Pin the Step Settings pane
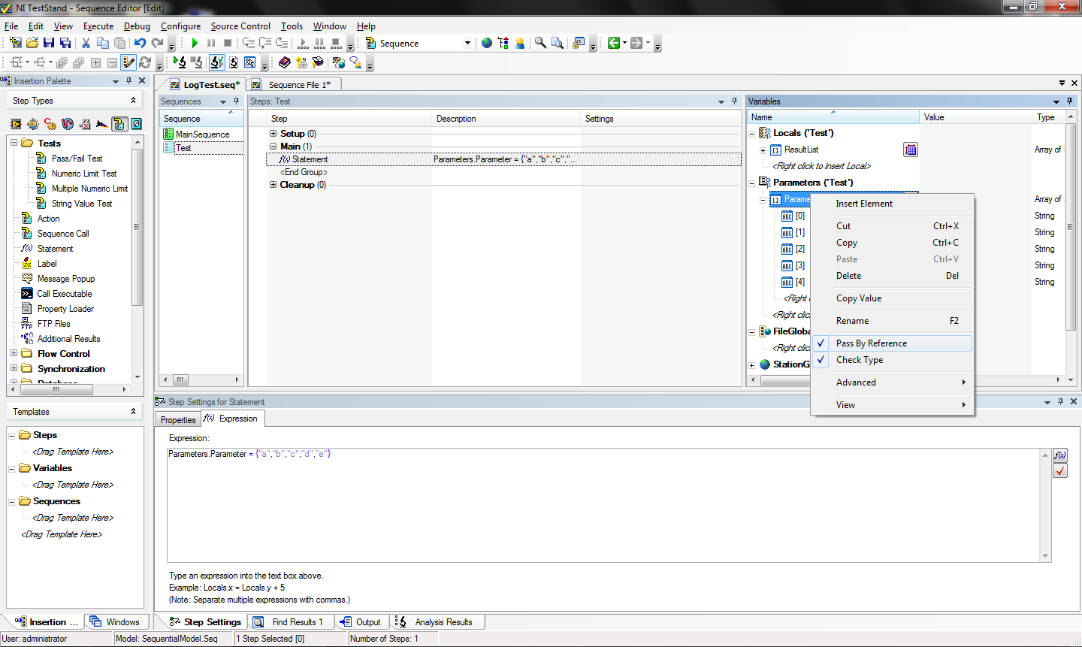1082x647 pixels. click(x=1060, y=401)
